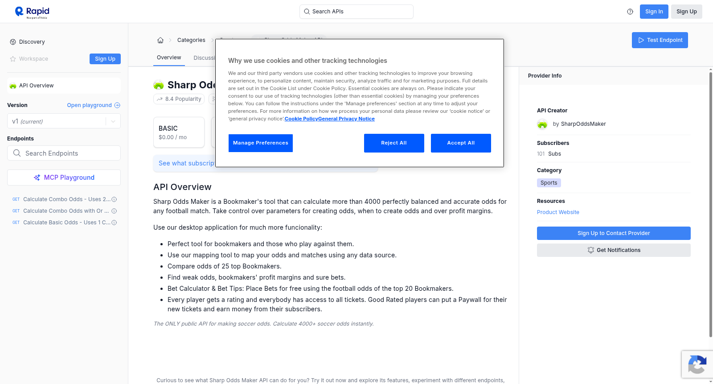Click the reCAPTCHA badge
This screenshot has width=713, height=384.
coord(697,364)
